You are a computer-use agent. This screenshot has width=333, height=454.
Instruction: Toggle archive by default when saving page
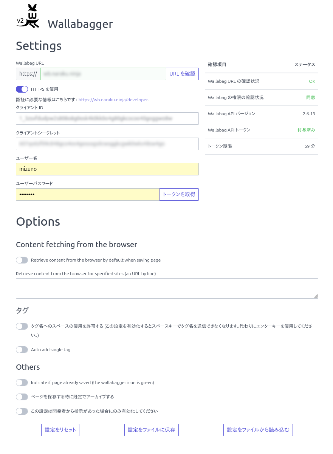point(22,397)
